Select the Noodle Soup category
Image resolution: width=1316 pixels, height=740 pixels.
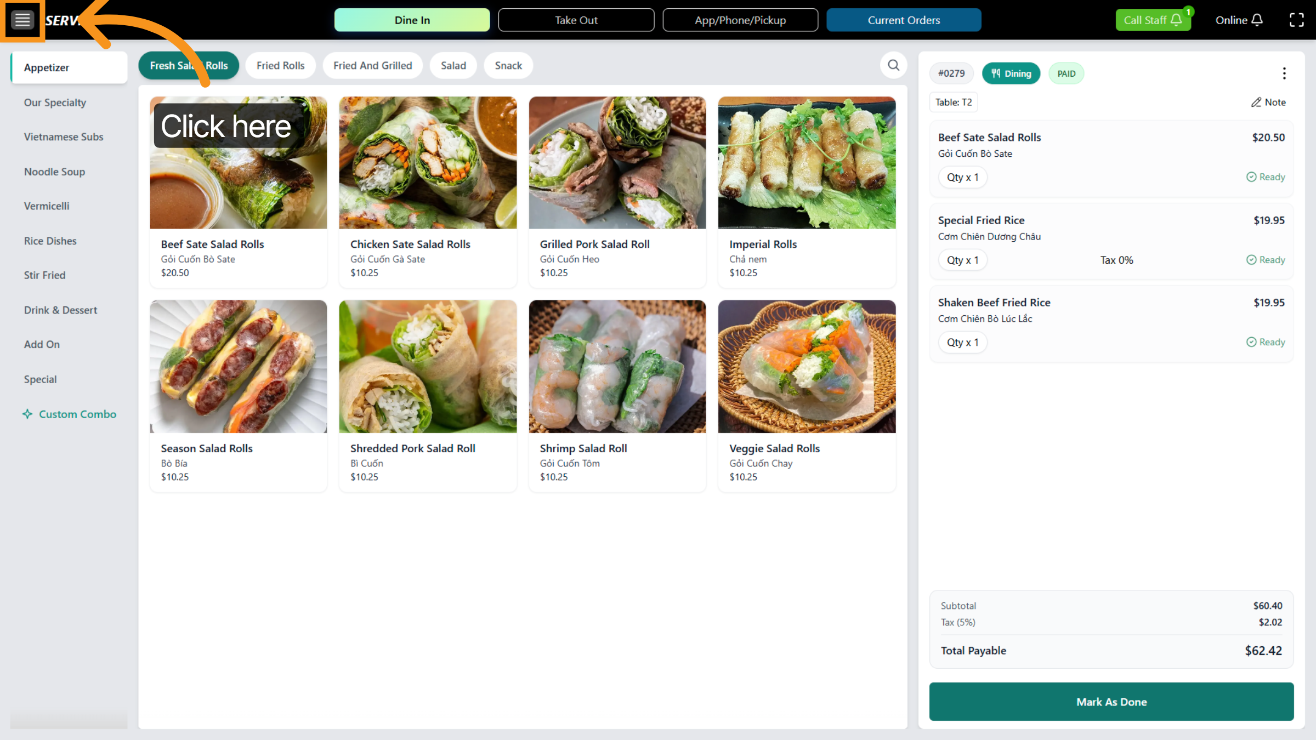coord(54,172)
